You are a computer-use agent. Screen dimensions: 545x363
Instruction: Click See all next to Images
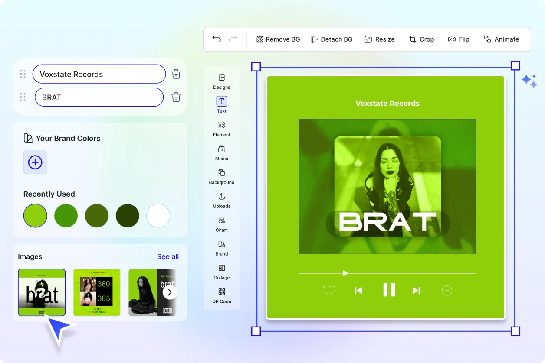[x=168, y=256]
